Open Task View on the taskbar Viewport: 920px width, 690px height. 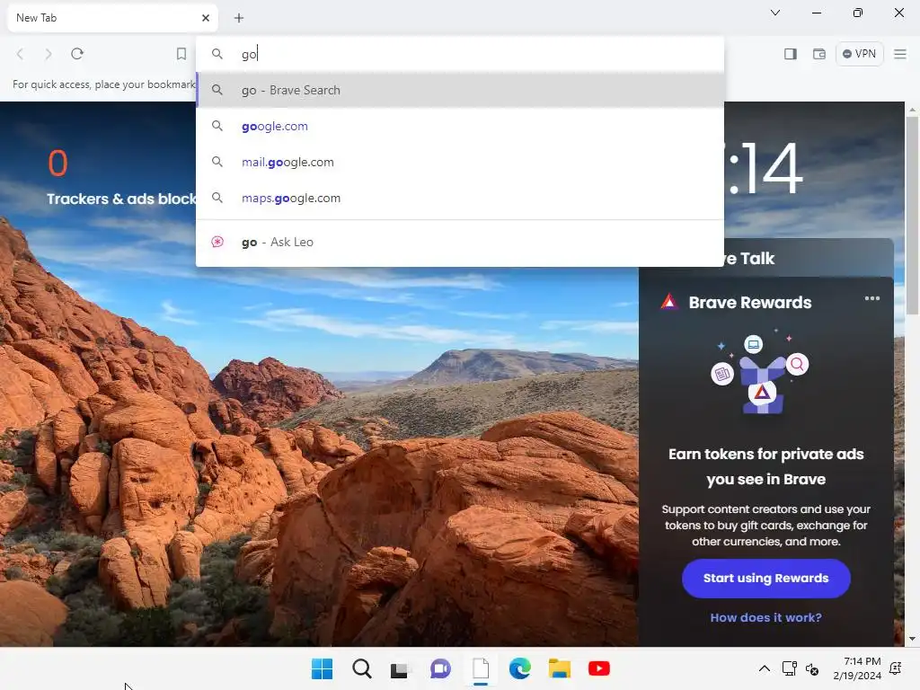point(400,668)
